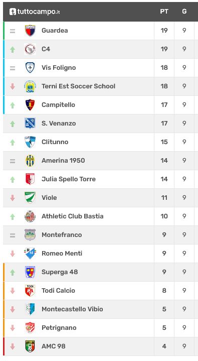Select the Vis Foligno shield logo

(x=30, y=68)
